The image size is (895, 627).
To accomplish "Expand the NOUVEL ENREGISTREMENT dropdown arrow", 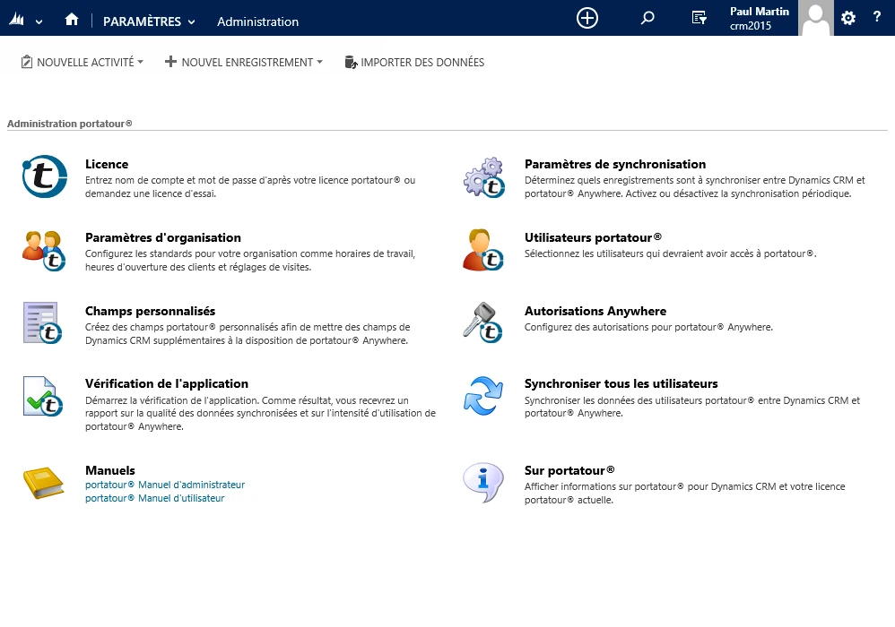I will (319, 62).
